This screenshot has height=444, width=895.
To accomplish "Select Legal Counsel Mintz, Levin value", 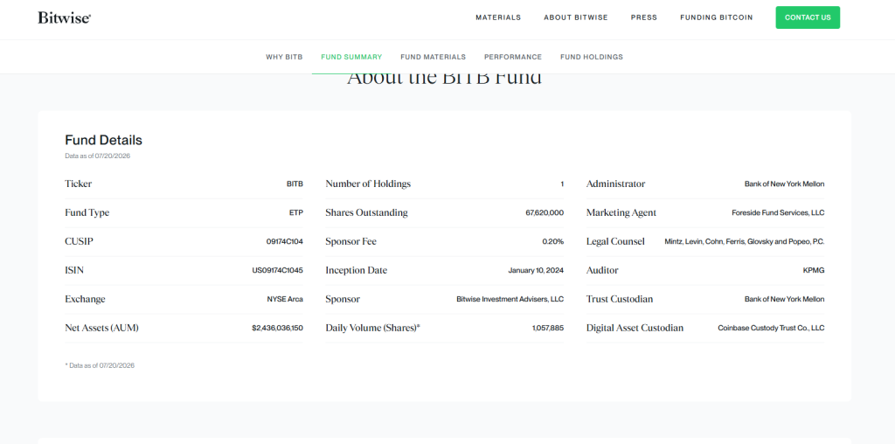I will (x=745, y=242).
